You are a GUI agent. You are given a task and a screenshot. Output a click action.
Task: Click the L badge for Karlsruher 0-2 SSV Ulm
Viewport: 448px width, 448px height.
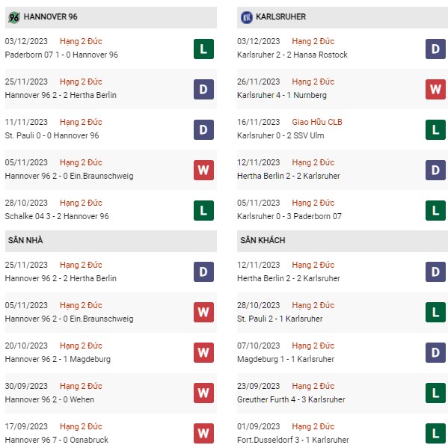click(435, 129)
